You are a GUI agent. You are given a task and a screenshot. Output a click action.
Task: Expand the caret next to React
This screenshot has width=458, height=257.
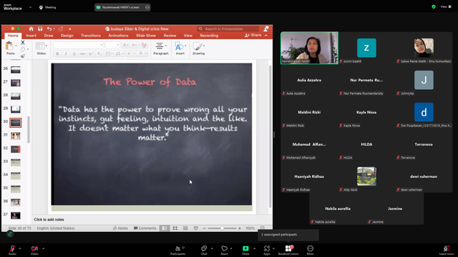pyautogui.click(x=231, y=248)
